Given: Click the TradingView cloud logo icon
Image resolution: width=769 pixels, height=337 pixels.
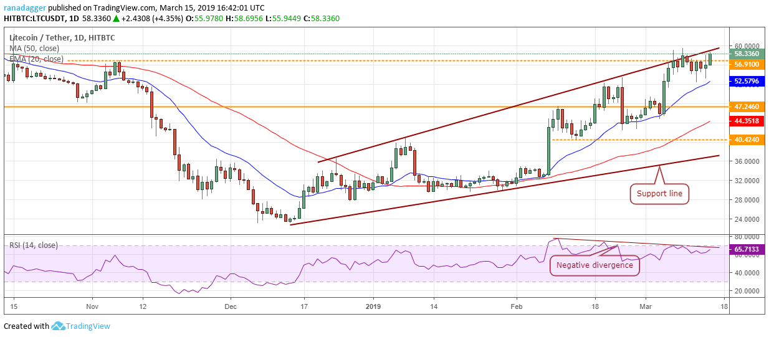Looking at the screenshot, I should (x=58, y=326).
